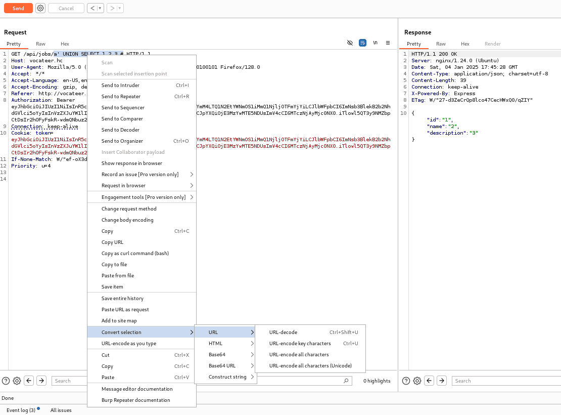
Task: Jump to next search match in Response
Action: pos(442,381)
